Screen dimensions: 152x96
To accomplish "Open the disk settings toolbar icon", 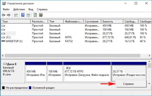I will click(41, 15).
